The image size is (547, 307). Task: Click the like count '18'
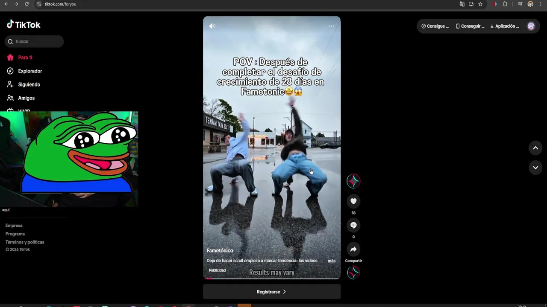pyautogui.click(x=353, y=213)
